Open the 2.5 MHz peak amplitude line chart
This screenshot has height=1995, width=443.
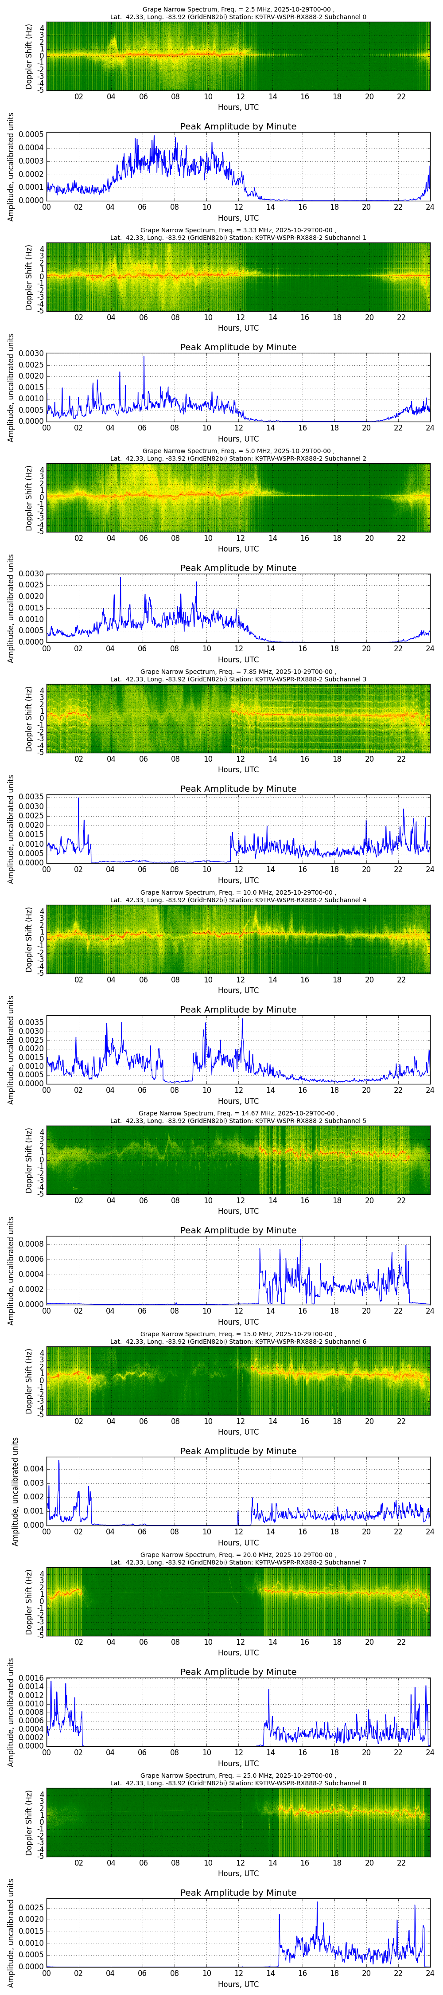238,167
